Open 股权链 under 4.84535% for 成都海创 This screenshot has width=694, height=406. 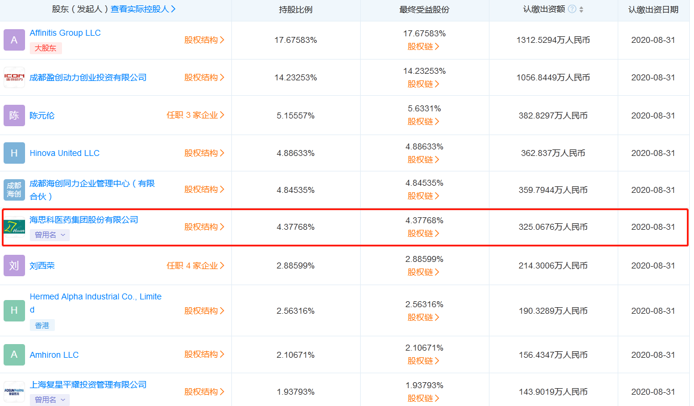coord(423,196)
